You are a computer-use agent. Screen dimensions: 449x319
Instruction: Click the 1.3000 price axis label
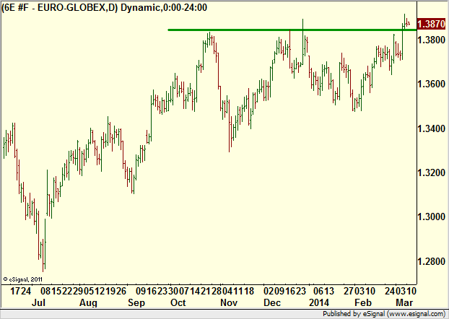click(431, 217)
